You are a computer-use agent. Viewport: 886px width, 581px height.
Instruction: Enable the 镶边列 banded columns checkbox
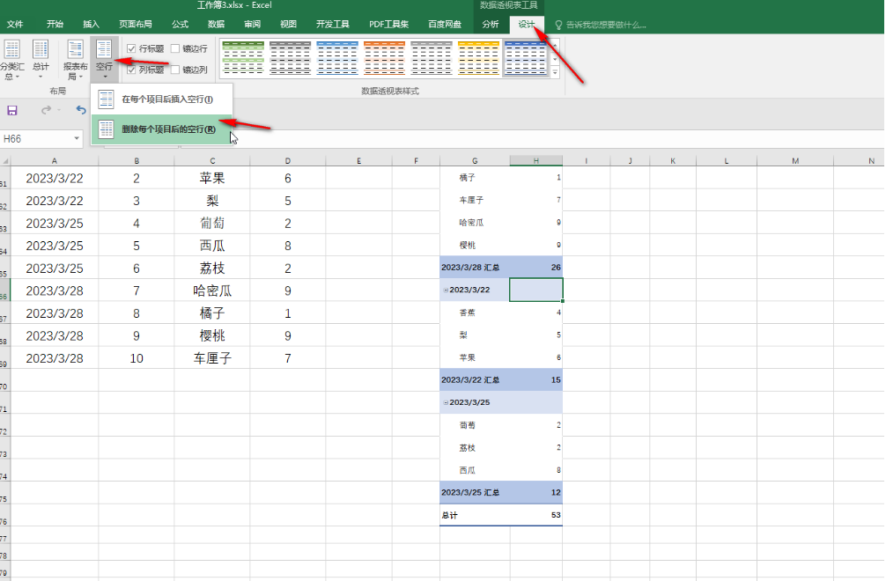(x=176, y=70)
